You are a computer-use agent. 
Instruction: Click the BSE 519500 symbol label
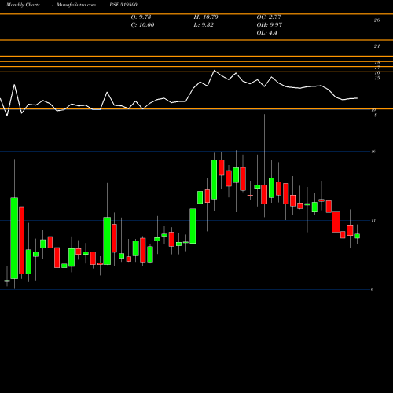[x=123, y=5]
